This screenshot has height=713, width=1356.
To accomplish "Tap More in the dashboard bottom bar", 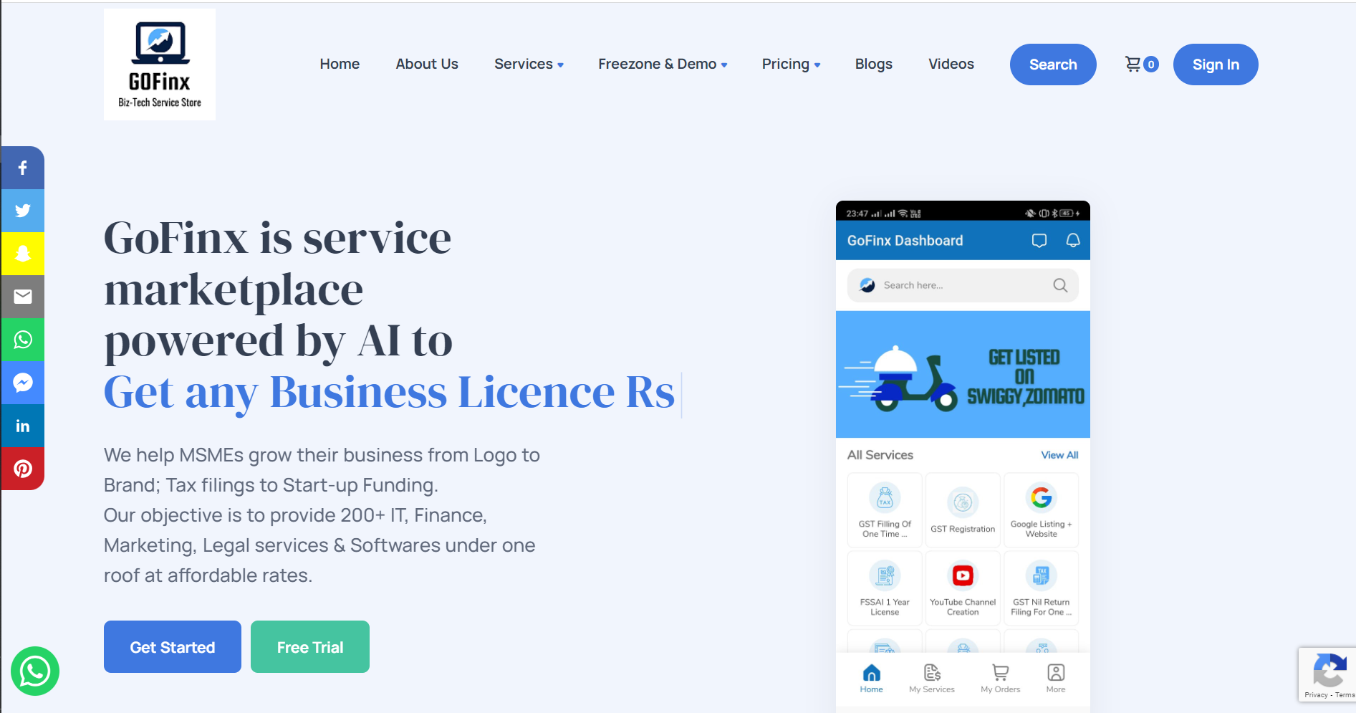I will [x=1056, y=679].
